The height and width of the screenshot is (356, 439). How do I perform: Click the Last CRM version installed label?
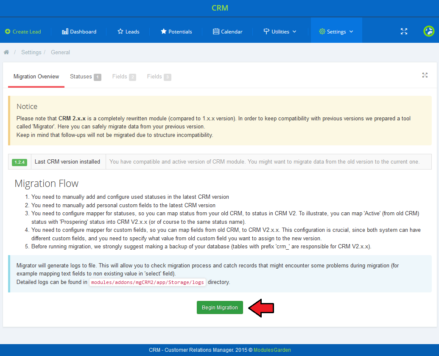coord(67,161)
